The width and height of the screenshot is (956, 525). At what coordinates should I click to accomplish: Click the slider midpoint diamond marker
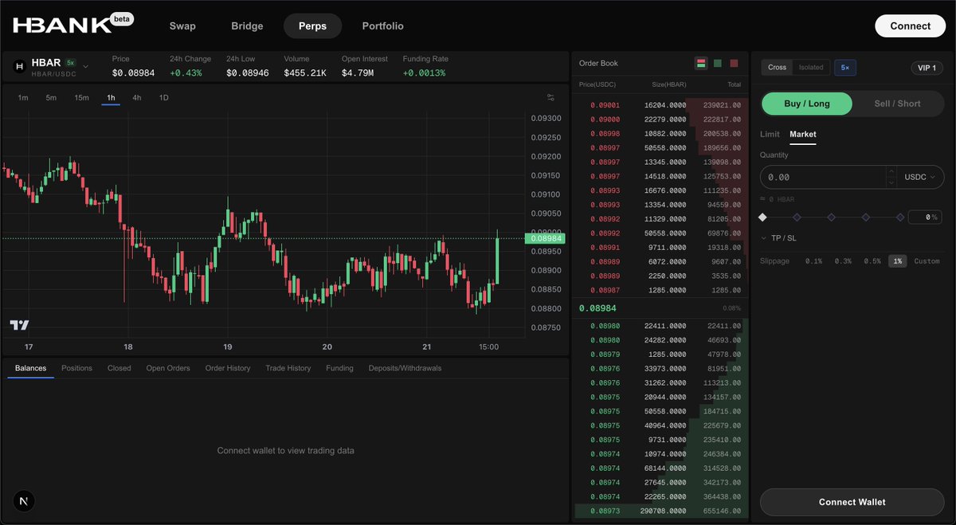[831, 217]
